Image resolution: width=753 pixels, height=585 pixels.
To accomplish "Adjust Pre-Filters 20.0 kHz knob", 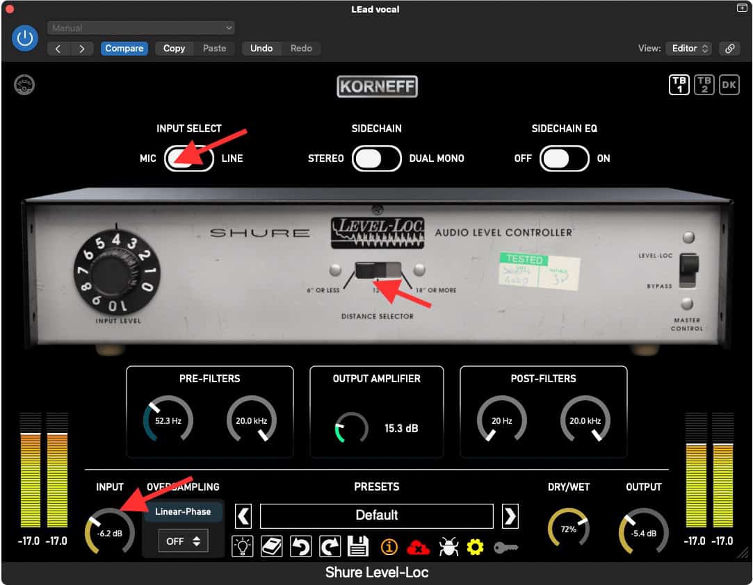I will click(x=251, y=420).
